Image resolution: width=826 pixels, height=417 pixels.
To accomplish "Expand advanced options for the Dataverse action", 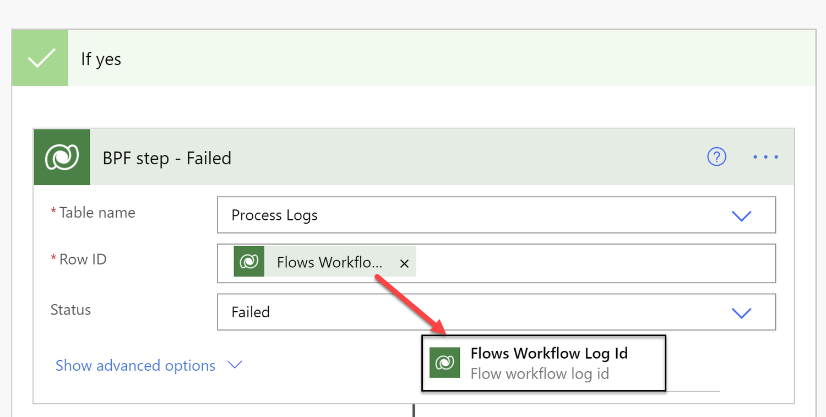I will point(135,365).
